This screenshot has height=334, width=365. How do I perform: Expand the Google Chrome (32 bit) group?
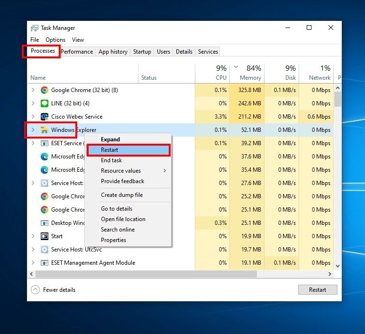click(33, 90)
